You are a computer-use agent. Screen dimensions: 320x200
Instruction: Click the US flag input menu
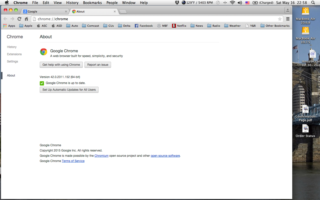[x=247, y=3]
